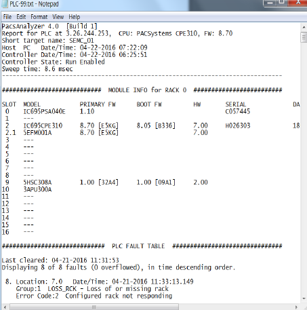Open the View menu

click(58, 17)
